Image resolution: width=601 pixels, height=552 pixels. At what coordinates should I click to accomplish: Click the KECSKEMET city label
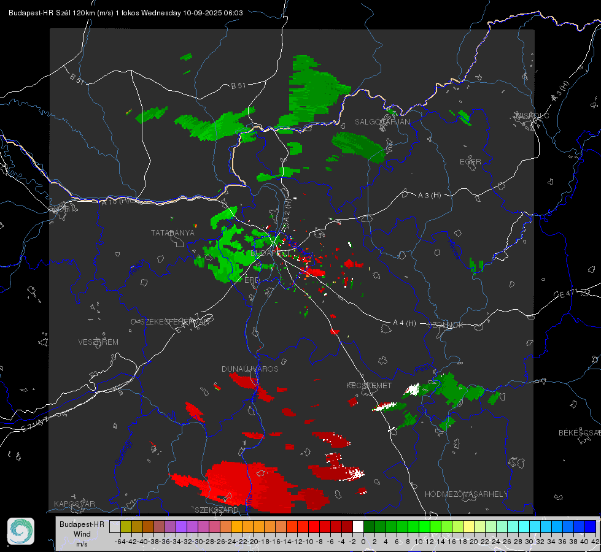point(369,385)
